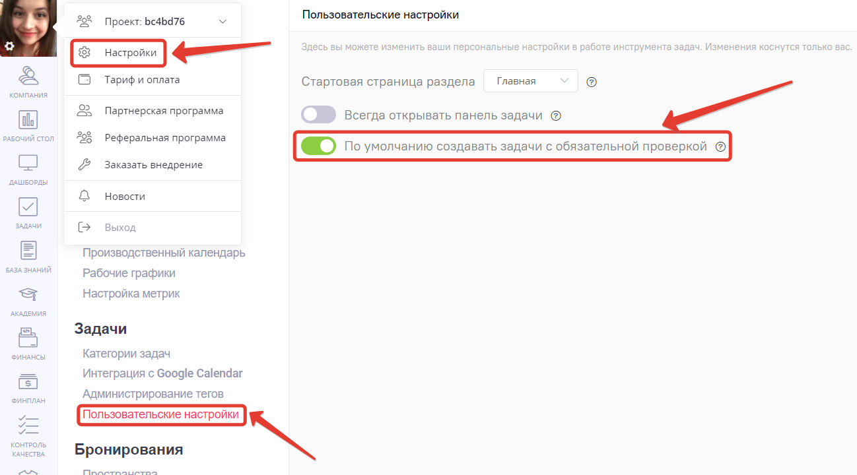Disable tasks with mandatory verification toggle
This screenshot has height=475, width=857.
319,146
